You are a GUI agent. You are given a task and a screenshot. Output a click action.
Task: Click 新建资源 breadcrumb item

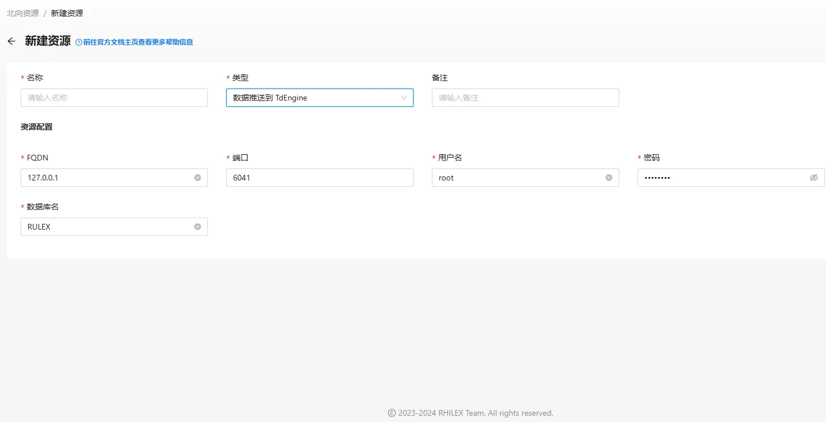(67, 13)
